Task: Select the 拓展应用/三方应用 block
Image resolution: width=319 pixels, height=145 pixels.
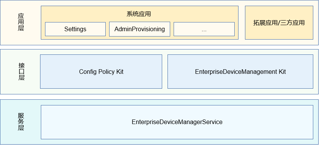Action: point(279,22)
